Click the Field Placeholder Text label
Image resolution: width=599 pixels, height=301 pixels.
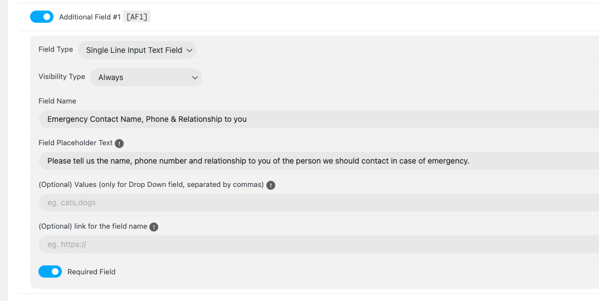(x=76, y=143)
